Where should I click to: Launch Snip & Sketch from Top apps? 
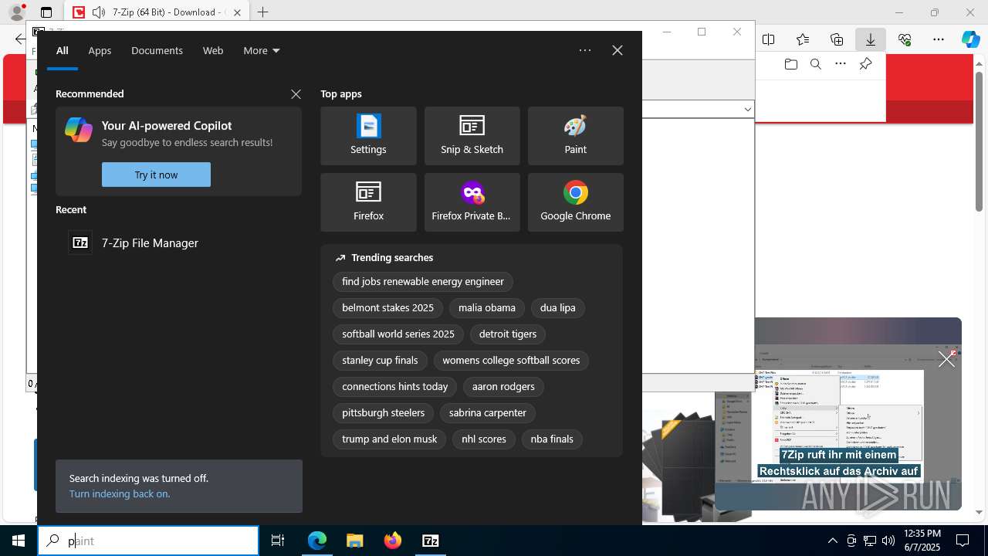[x=472, y=136]
